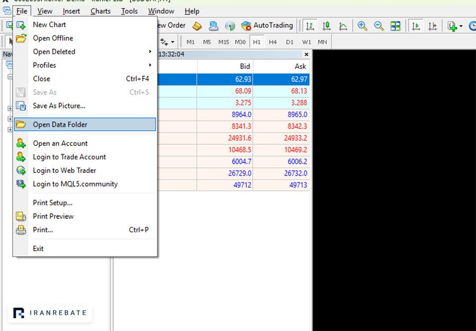Click Print... menu entry

[85, 229]
